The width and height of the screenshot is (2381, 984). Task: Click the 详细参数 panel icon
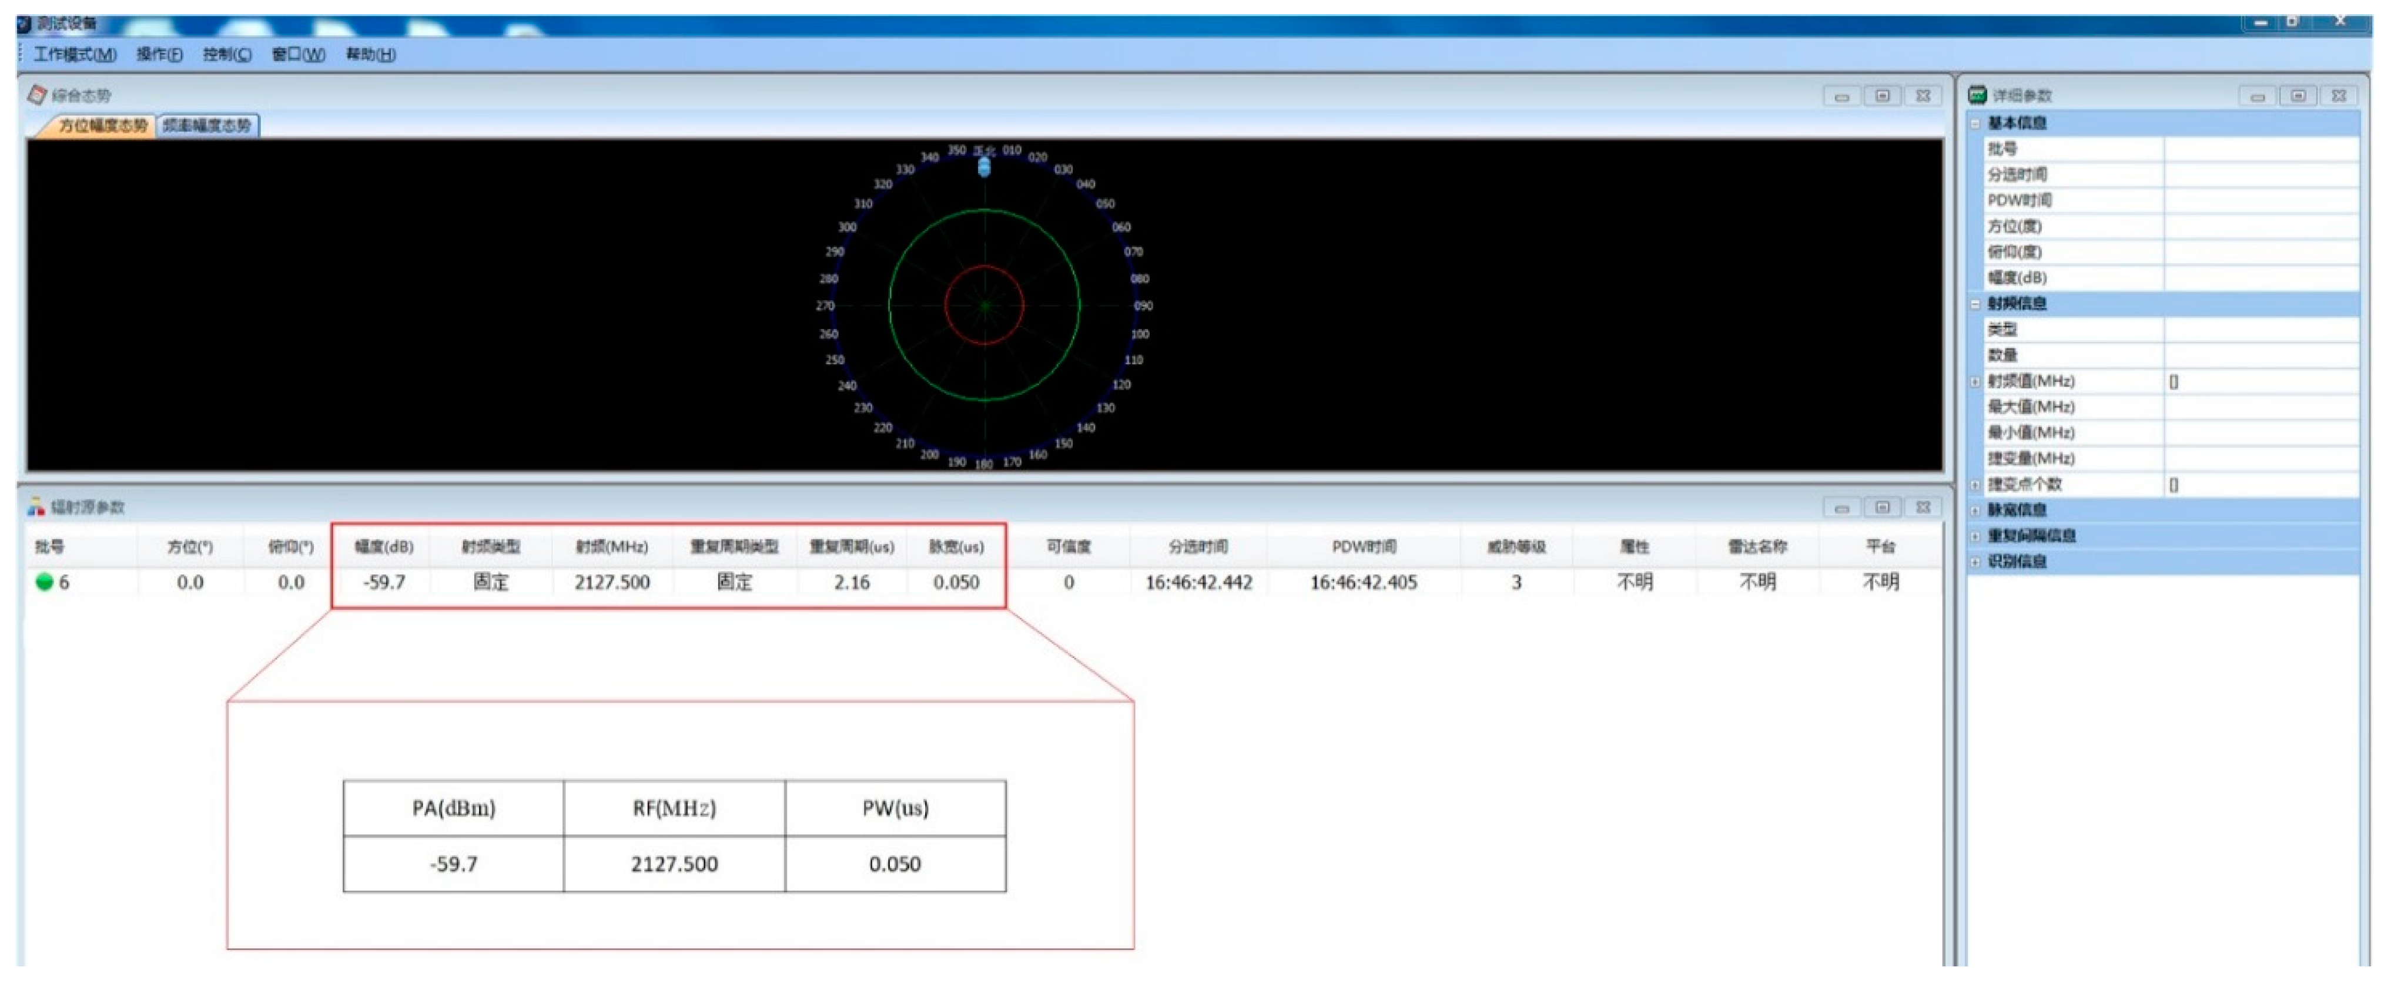(1977, 94)
